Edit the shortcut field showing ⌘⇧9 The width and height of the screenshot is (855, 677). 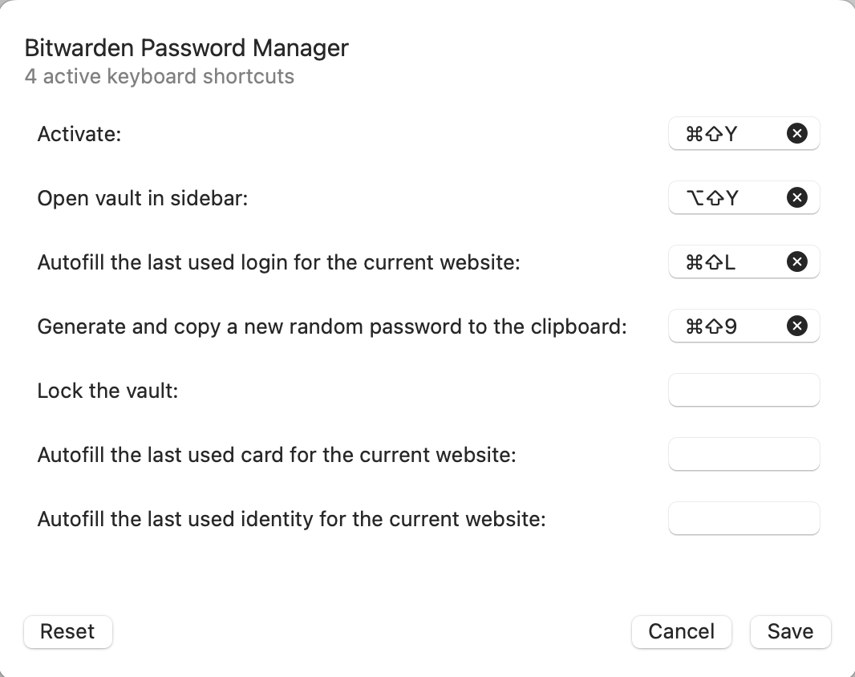[x=722, y=326]
